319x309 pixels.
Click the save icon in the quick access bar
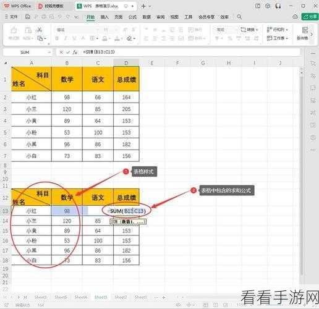pos(28,17)
